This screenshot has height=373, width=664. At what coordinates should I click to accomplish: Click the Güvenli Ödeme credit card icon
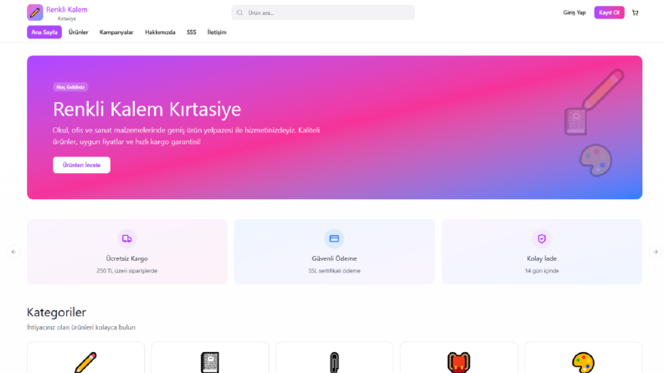click(334, 238)
